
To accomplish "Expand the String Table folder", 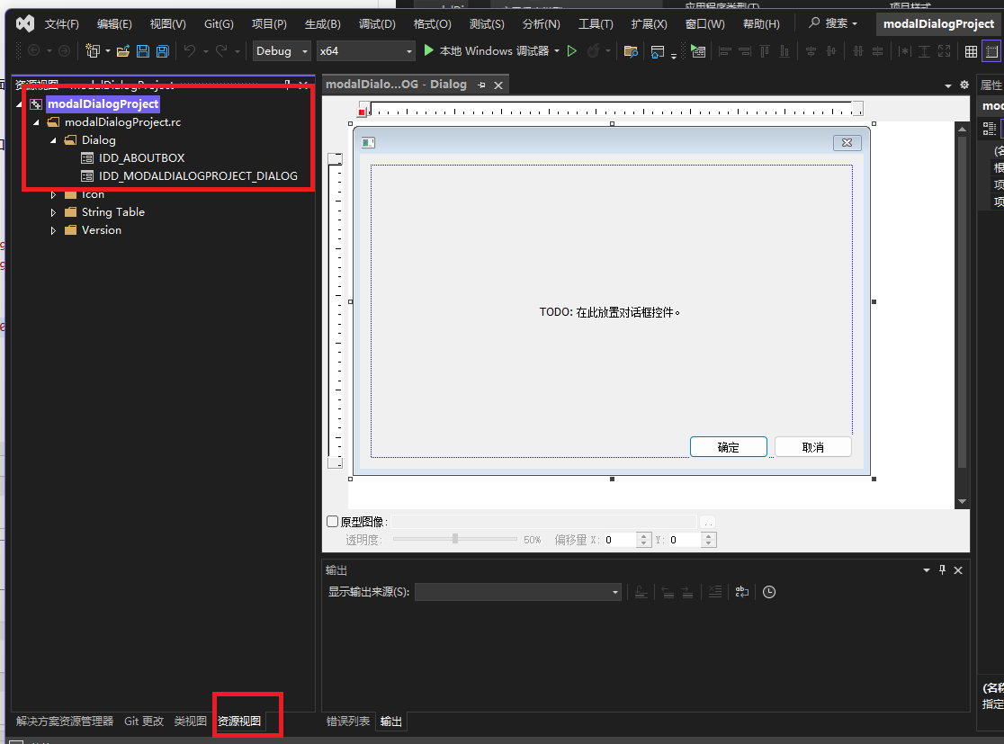I will 53,212.
